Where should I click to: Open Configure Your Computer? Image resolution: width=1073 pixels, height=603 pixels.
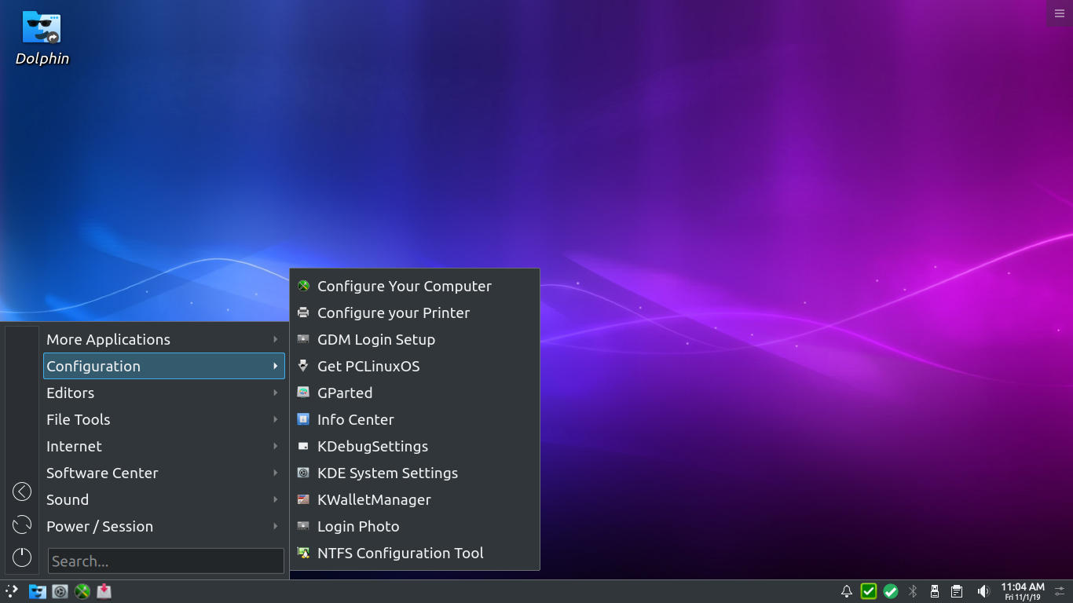415,286
